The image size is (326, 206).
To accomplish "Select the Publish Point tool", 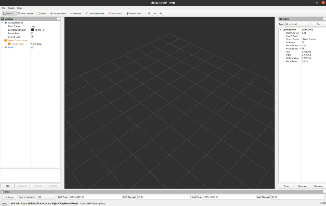I will click(x=134, y=13).
